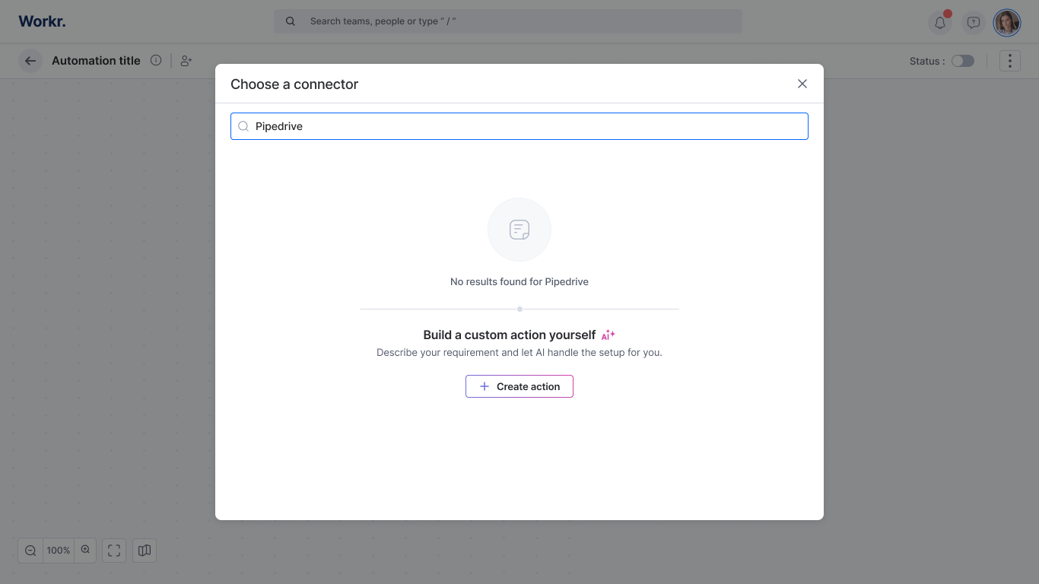Zoom in on the canvas
The image size is (1039, 584).
[85, 551]
